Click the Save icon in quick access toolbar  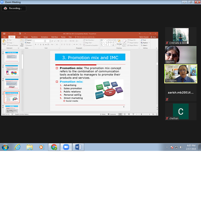4,33
